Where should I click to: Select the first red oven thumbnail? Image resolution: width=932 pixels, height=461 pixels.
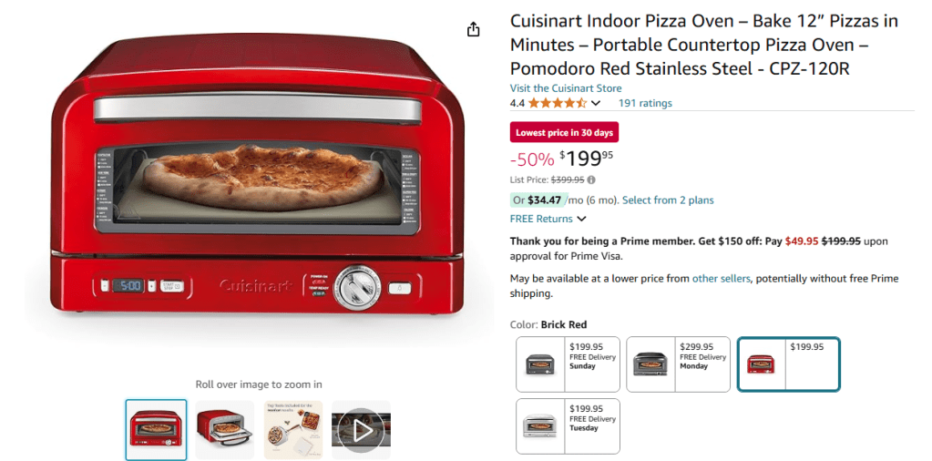click(x=156, y=429)
